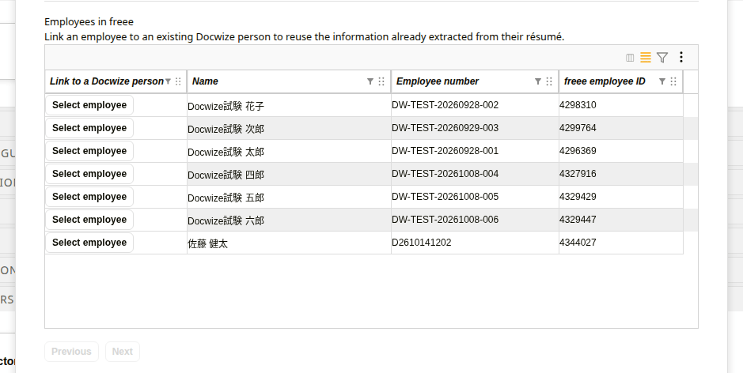Click the disabled Previous page button
Viewport: 743px width, 373px height.
71,352
